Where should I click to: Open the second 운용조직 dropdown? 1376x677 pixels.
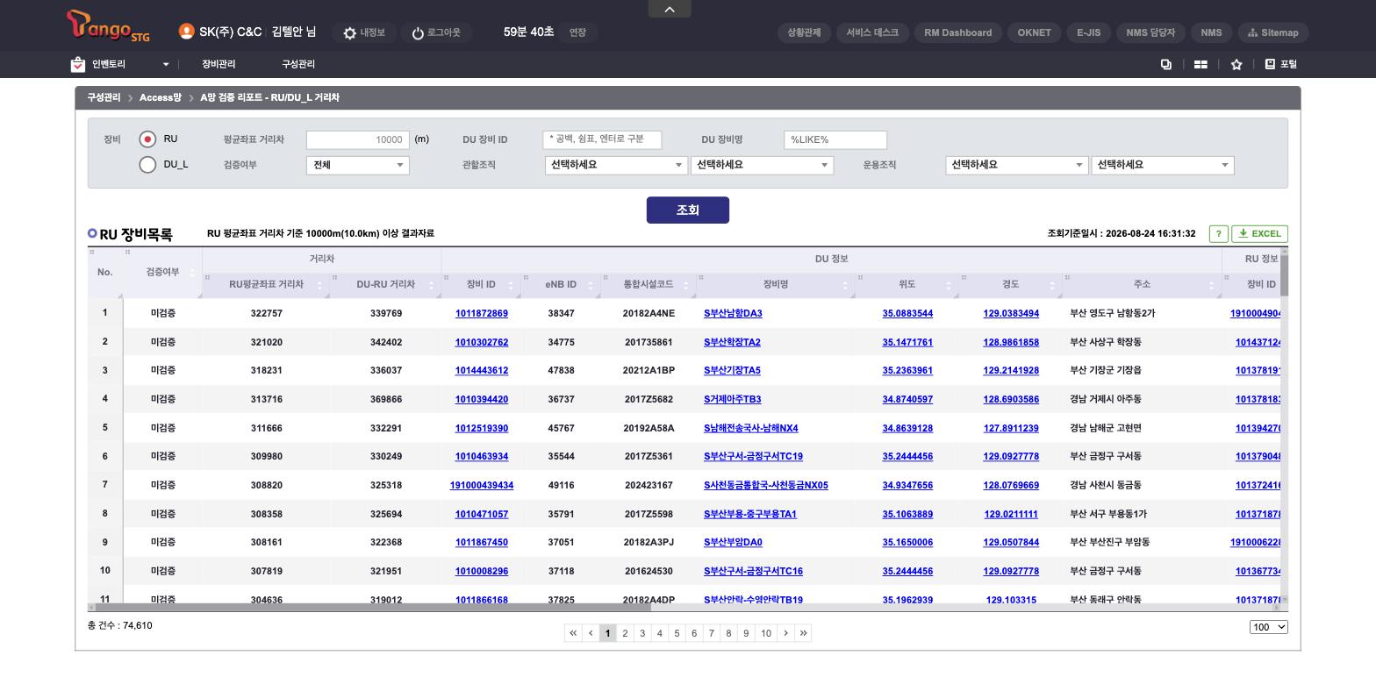click(1163, 165)
